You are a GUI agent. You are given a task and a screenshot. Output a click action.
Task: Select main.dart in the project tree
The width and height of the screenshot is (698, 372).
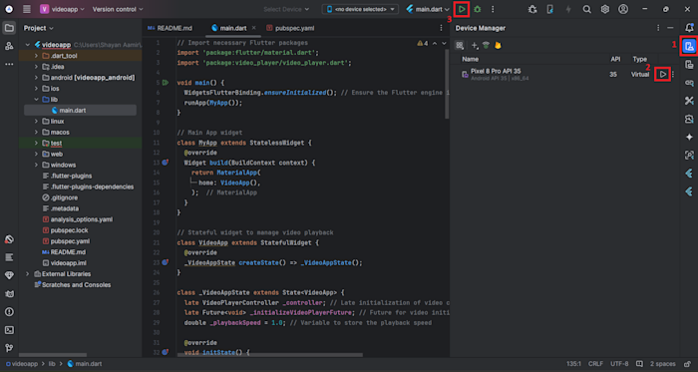coord(80,110)
